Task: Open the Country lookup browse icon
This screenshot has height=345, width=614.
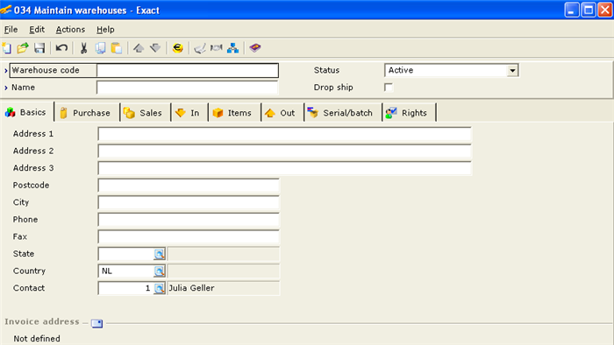Action: [x=159, y=271]
